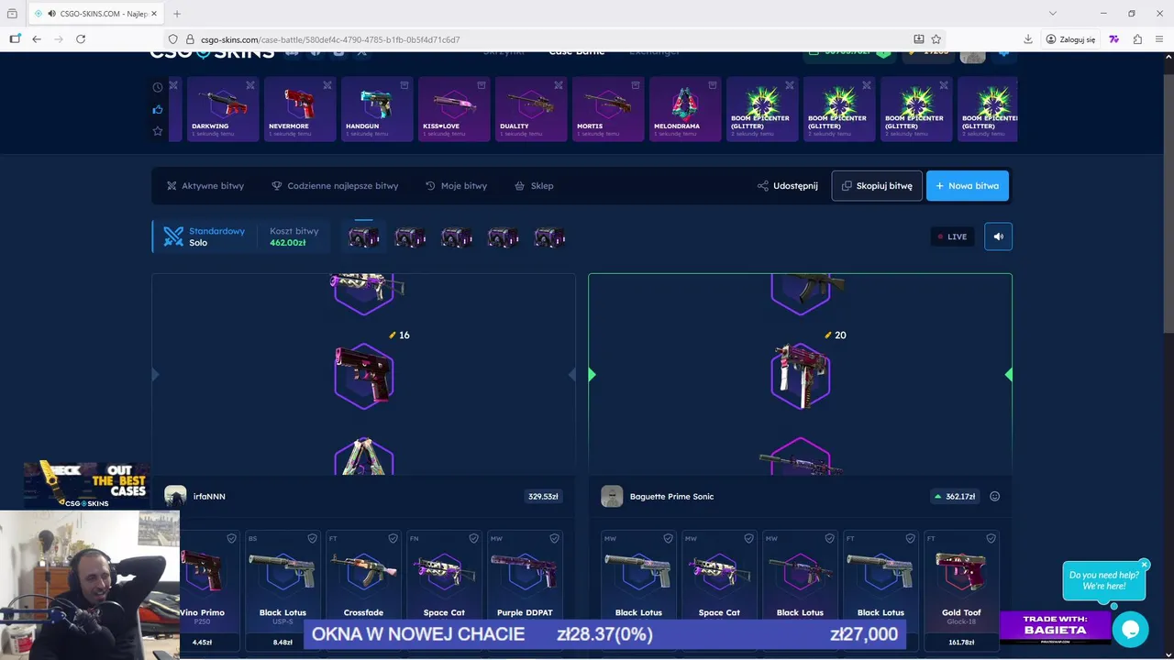Click history icon beside Moje bitwy
This screenshot has width=1174, height=660.
tap(430, 185)
